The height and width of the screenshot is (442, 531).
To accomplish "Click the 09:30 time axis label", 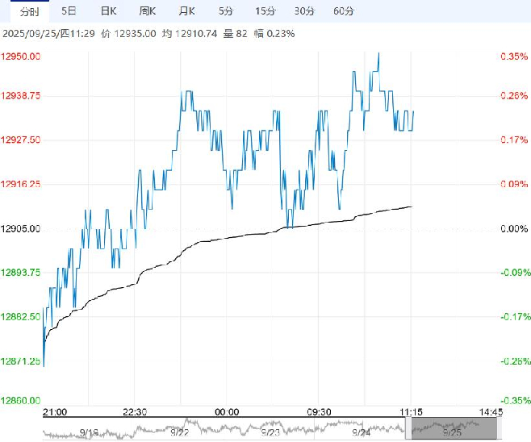I will pos(319,412).
